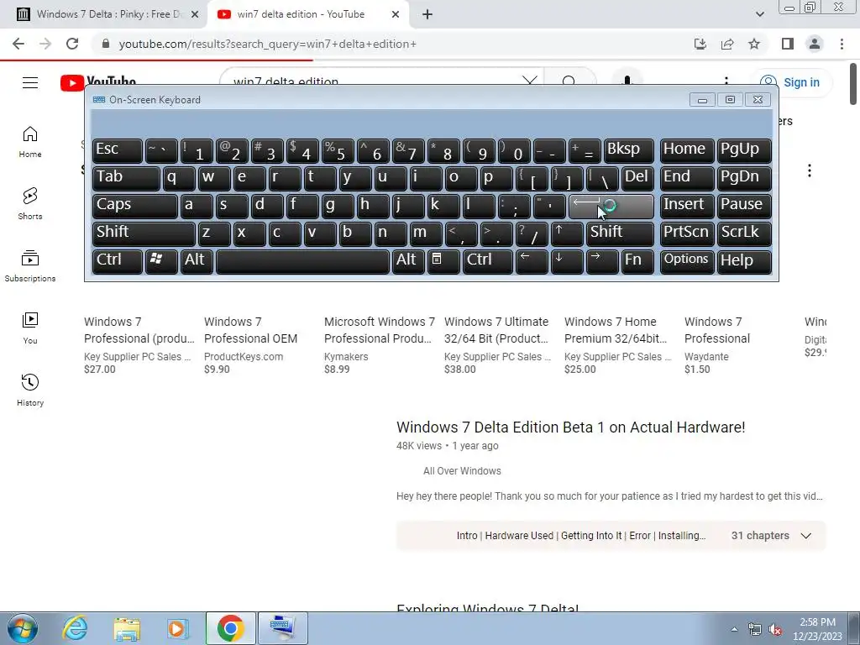
Task: Open the You section in sidebar
Action: tap(30, 328)
